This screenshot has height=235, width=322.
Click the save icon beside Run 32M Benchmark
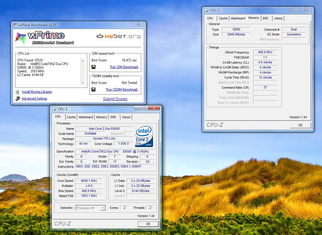pos(93,67)
